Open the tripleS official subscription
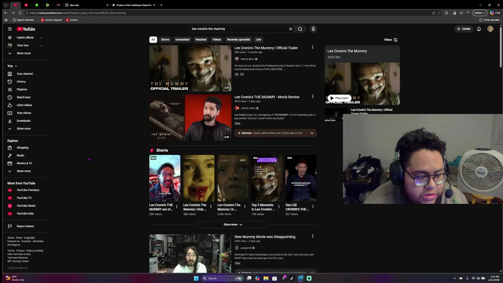Viewport: 503px width, 283px height. (25, 37)
